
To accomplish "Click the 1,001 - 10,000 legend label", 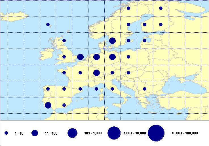I will tap(135, 133).
